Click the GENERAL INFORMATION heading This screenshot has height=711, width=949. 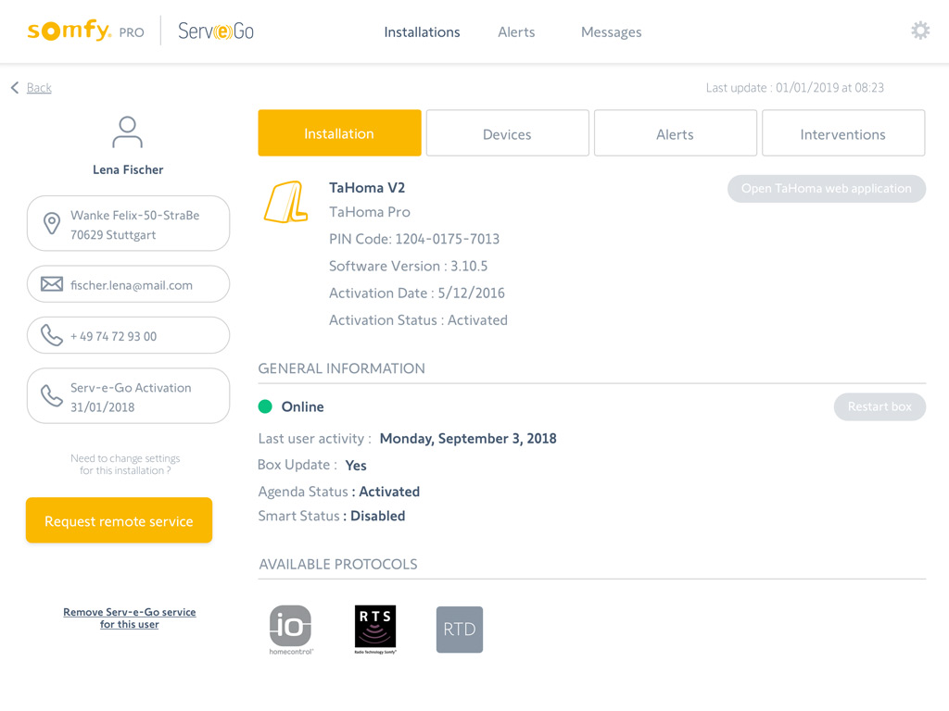coord(341,368)
